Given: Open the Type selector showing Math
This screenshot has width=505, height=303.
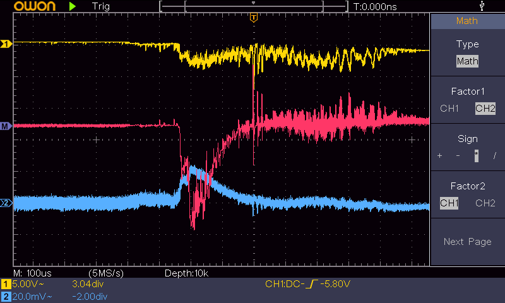Looking at the screenshot, I should 467,61.
